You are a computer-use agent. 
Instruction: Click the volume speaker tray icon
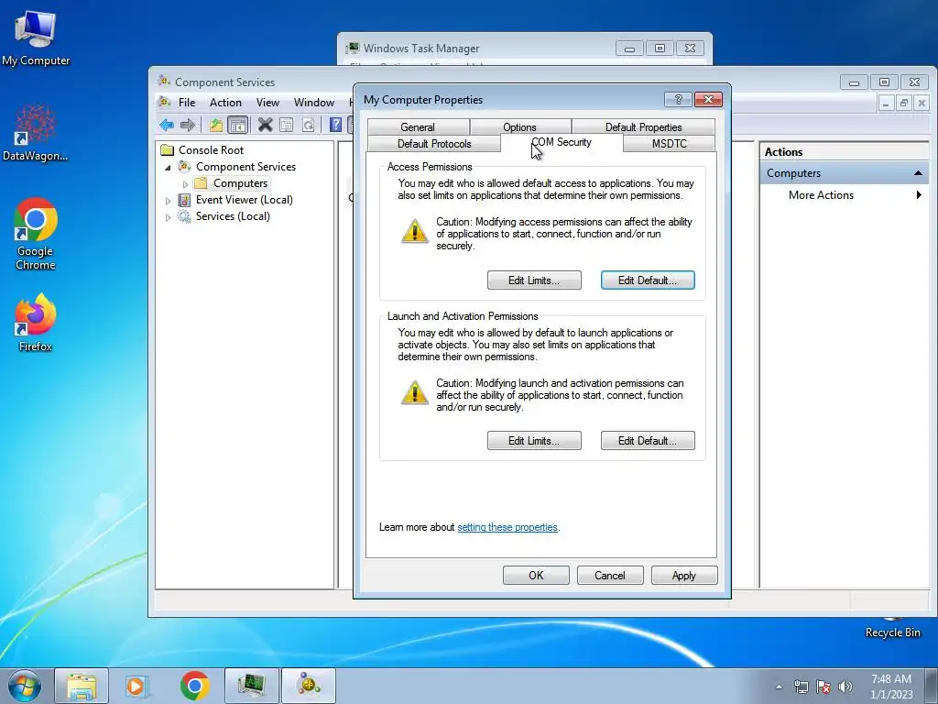(845, 687)
